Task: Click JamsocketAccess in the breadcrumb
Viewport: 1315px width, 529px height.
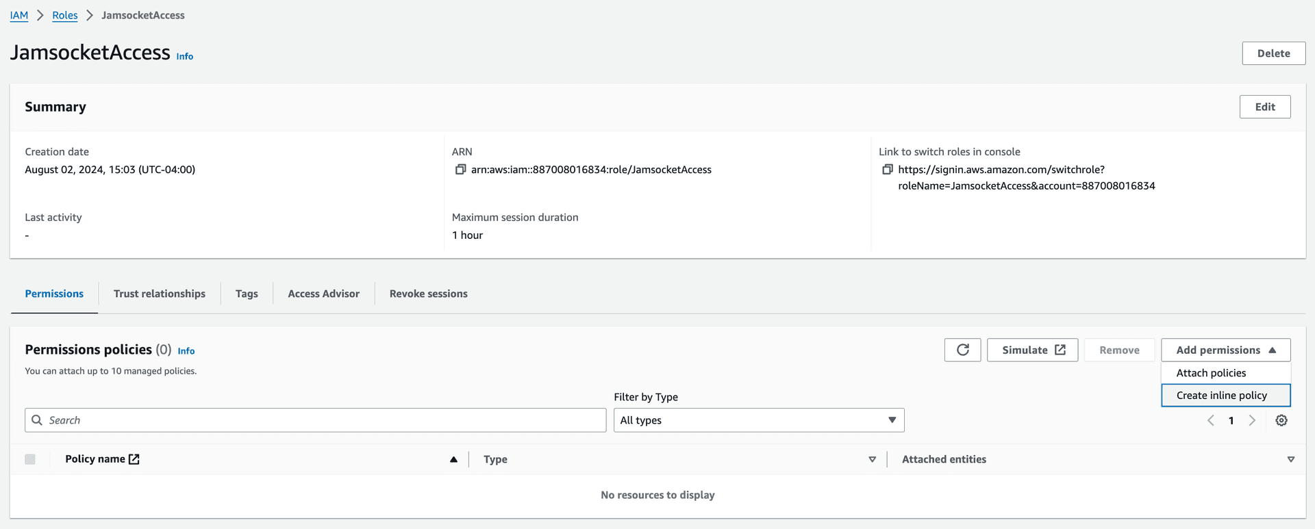Action: (143, 15)
